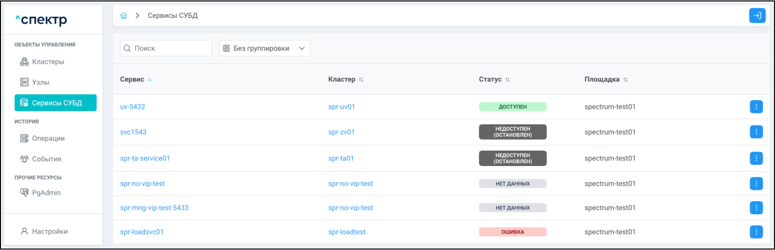Viewport: 775px width, 250px height.
Task: Open cluster link spr-loadtest
Action: (347, 232)
